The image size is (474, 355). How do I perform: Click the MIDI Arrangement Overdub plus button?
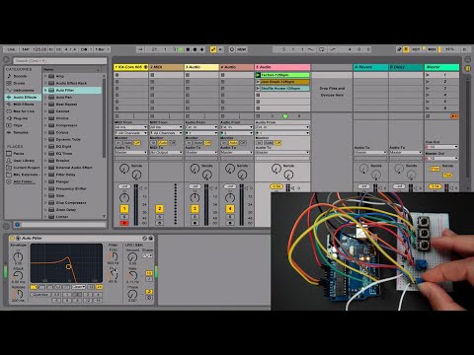click(x=201, y=49)
